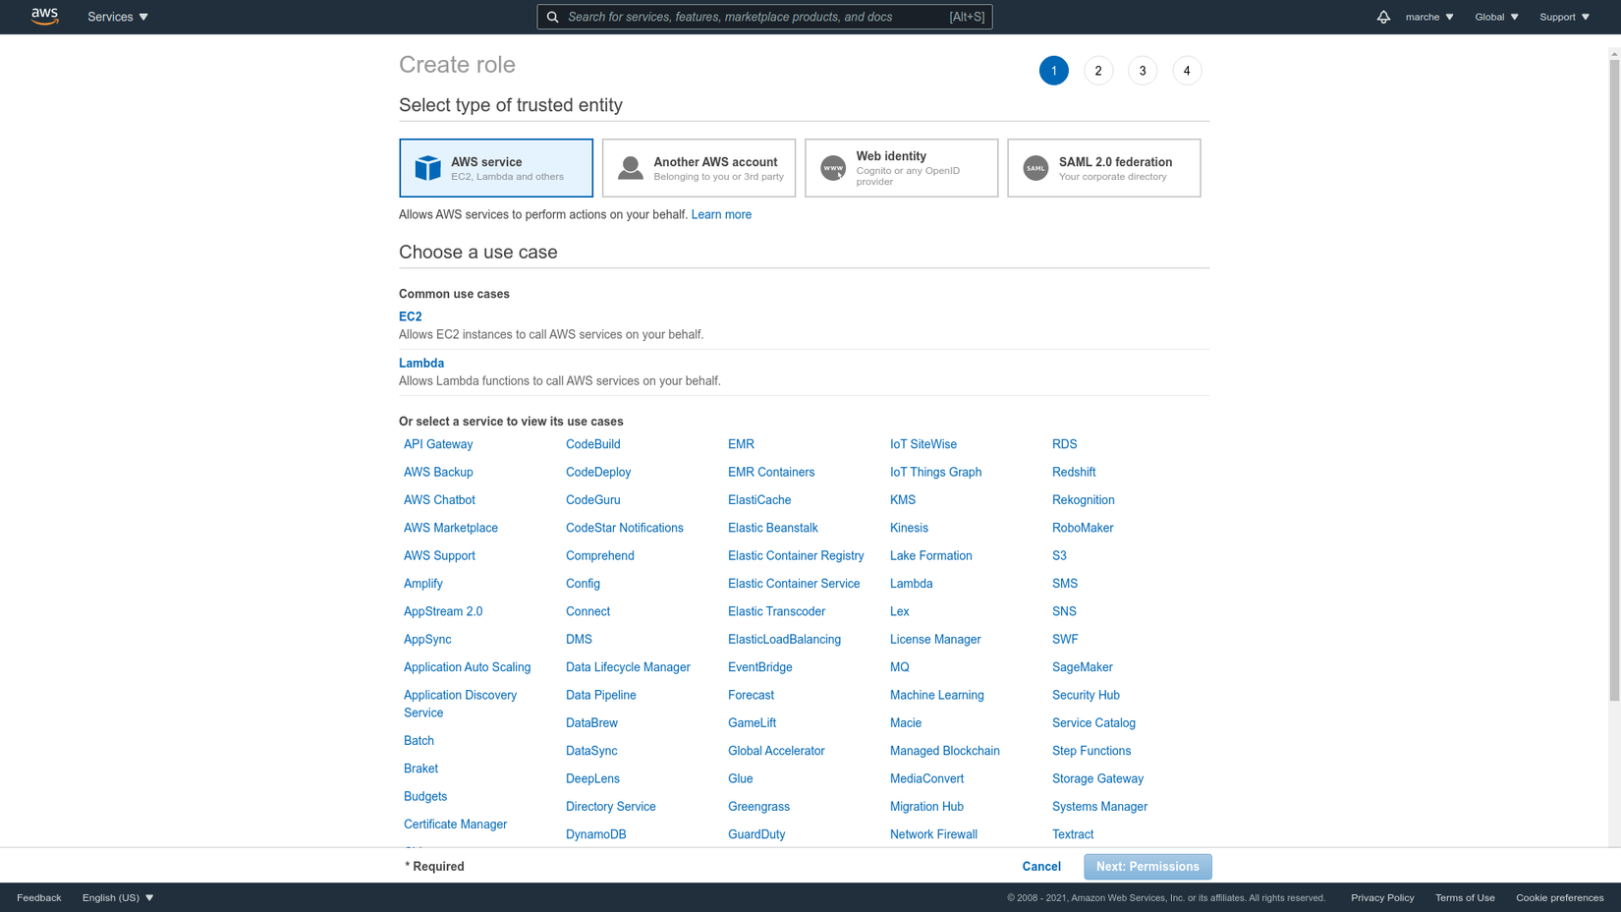
Task: Select the Lake Formation service
Action: click(931, 555)
